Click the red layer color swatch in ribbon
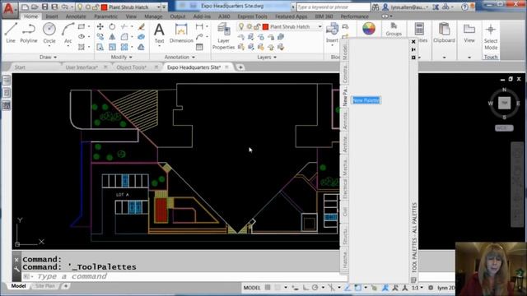 point(265,26)
